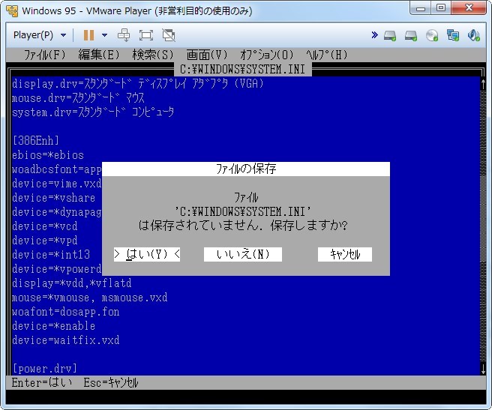Click the woafont=dosapp.fon line

click(x=65, y=312)
